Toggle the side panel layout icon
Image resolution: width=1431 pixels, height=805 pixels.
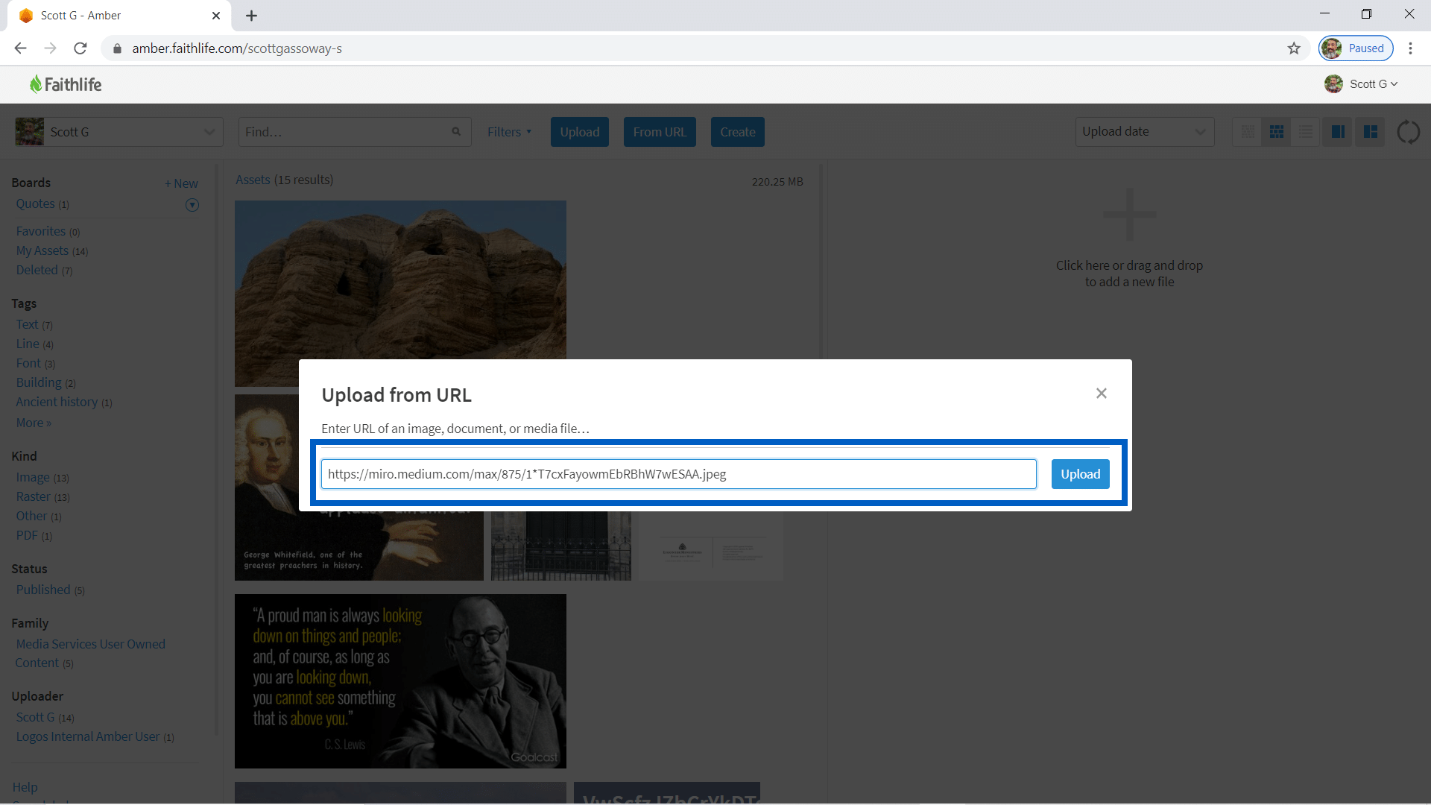1338,132
